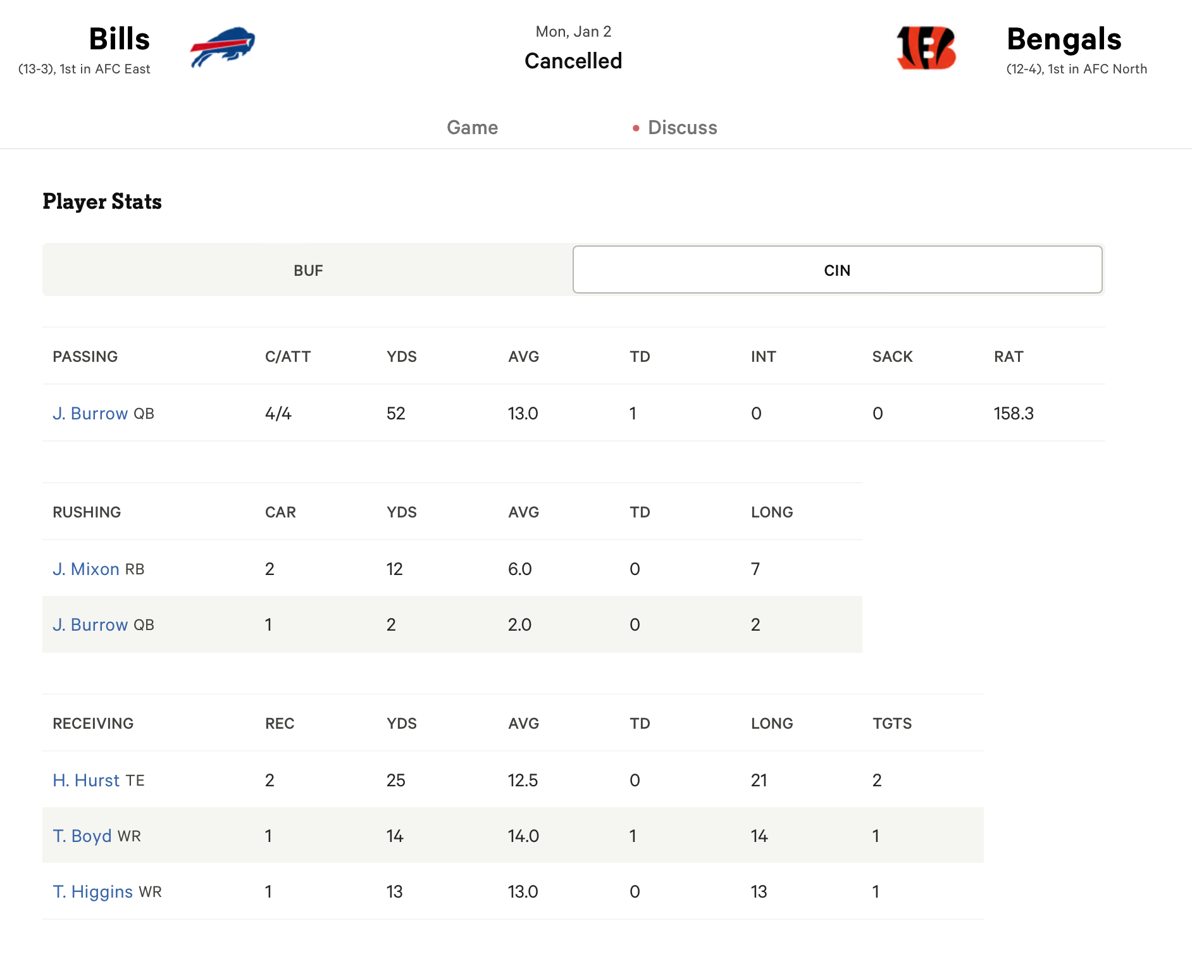This screenshot has width=1192, height=959.
Task: Click the RAT column header
Action: click(1008, 357)
